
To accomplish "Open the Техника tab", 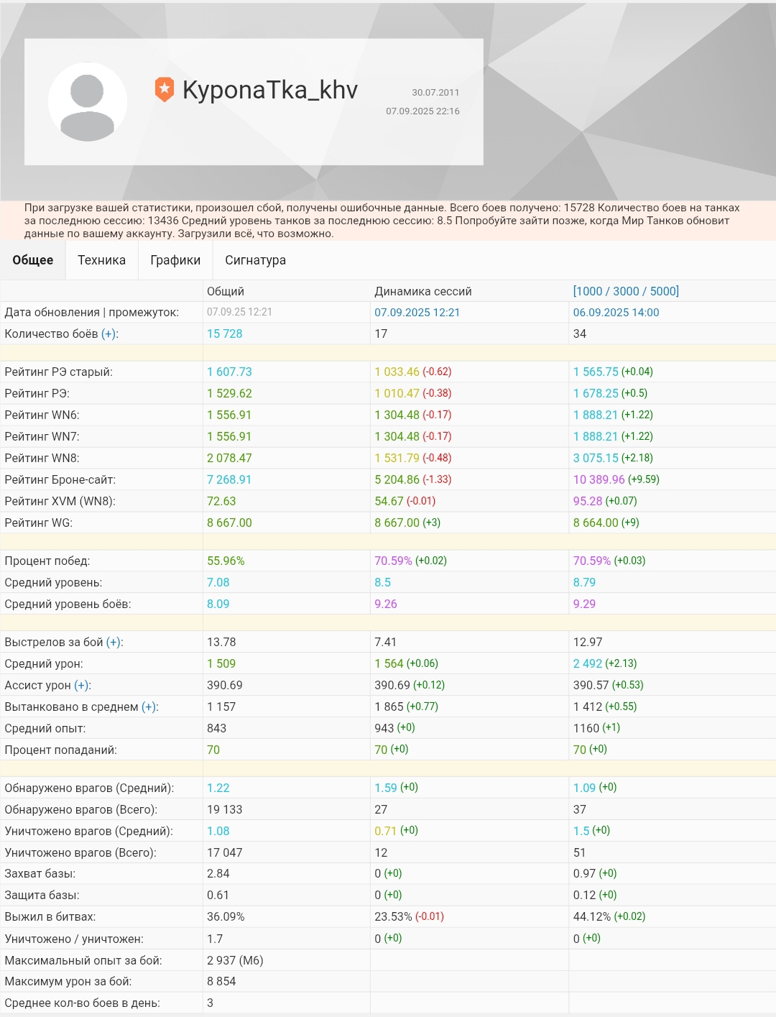I will [x=101, y=260].
